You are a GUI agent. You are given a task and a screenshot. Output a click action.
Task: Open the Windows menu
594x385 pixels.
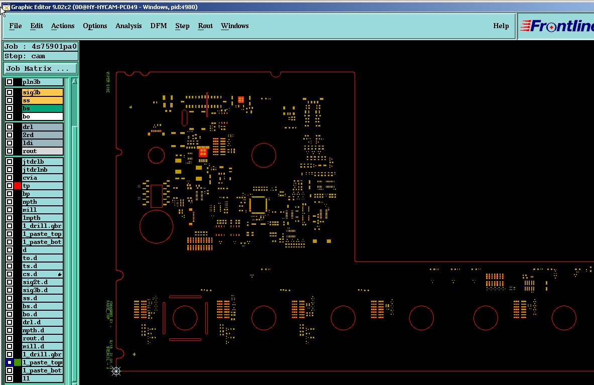click(235, 26)
